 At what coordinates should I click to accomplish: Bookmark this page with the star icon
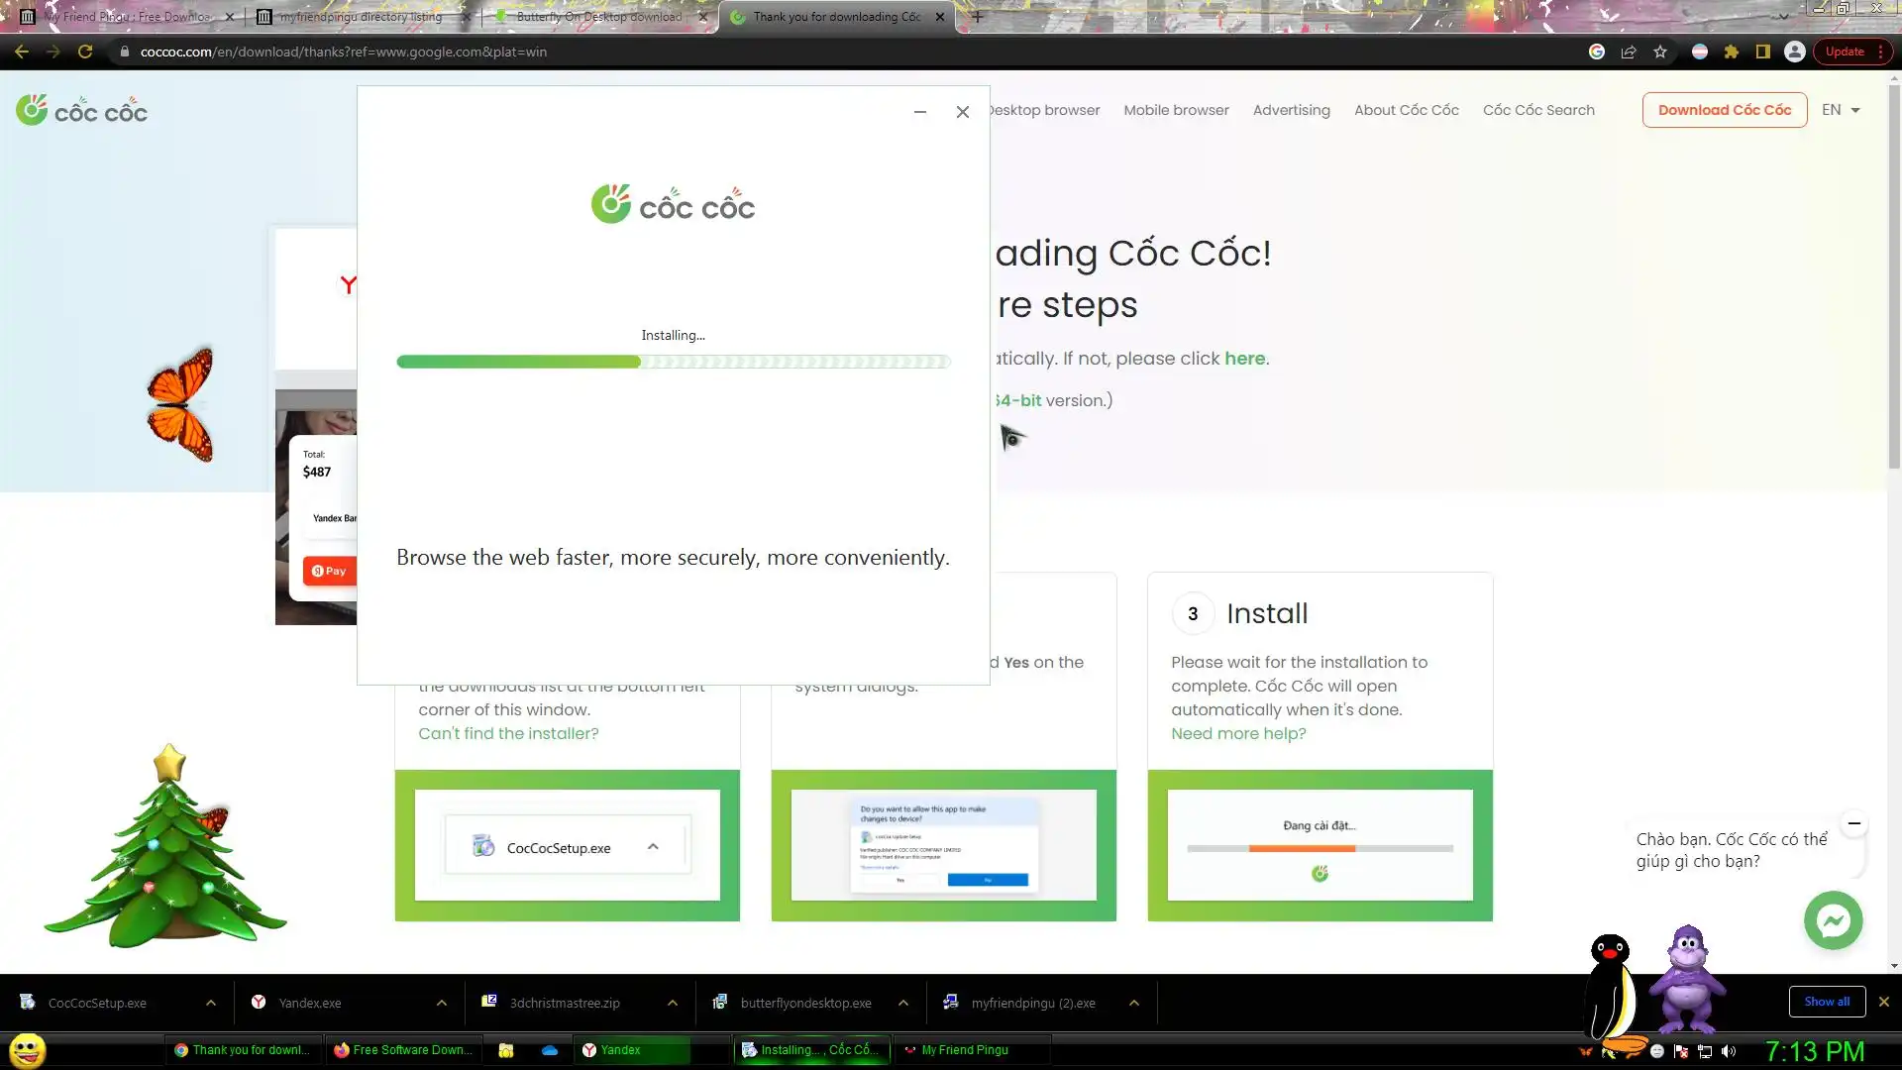(x=1660, y=52)
